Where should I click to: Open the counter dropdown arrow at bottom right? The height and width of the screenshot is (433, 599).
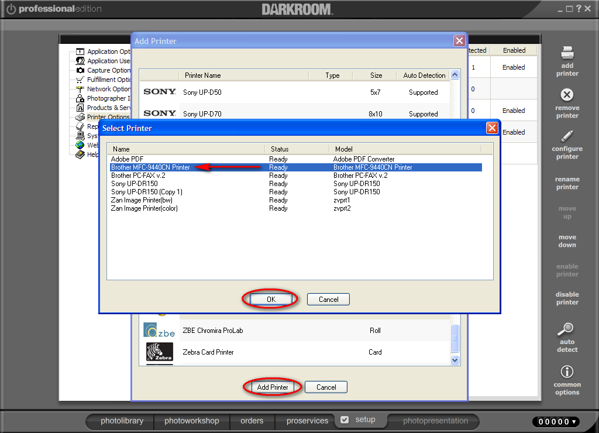coord(573,421)
